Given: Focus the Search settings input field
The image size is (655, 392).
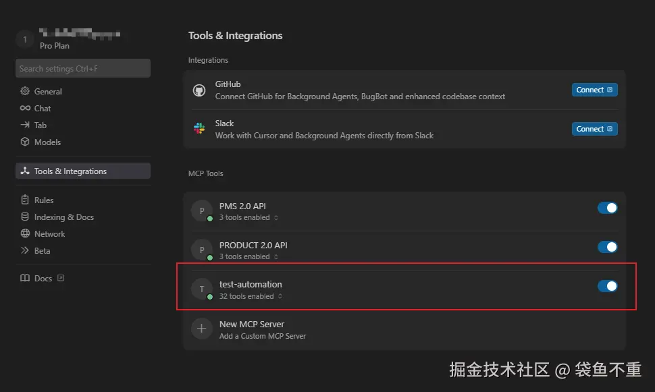Looking at the screenshot, I should click(x=83, y=68).
